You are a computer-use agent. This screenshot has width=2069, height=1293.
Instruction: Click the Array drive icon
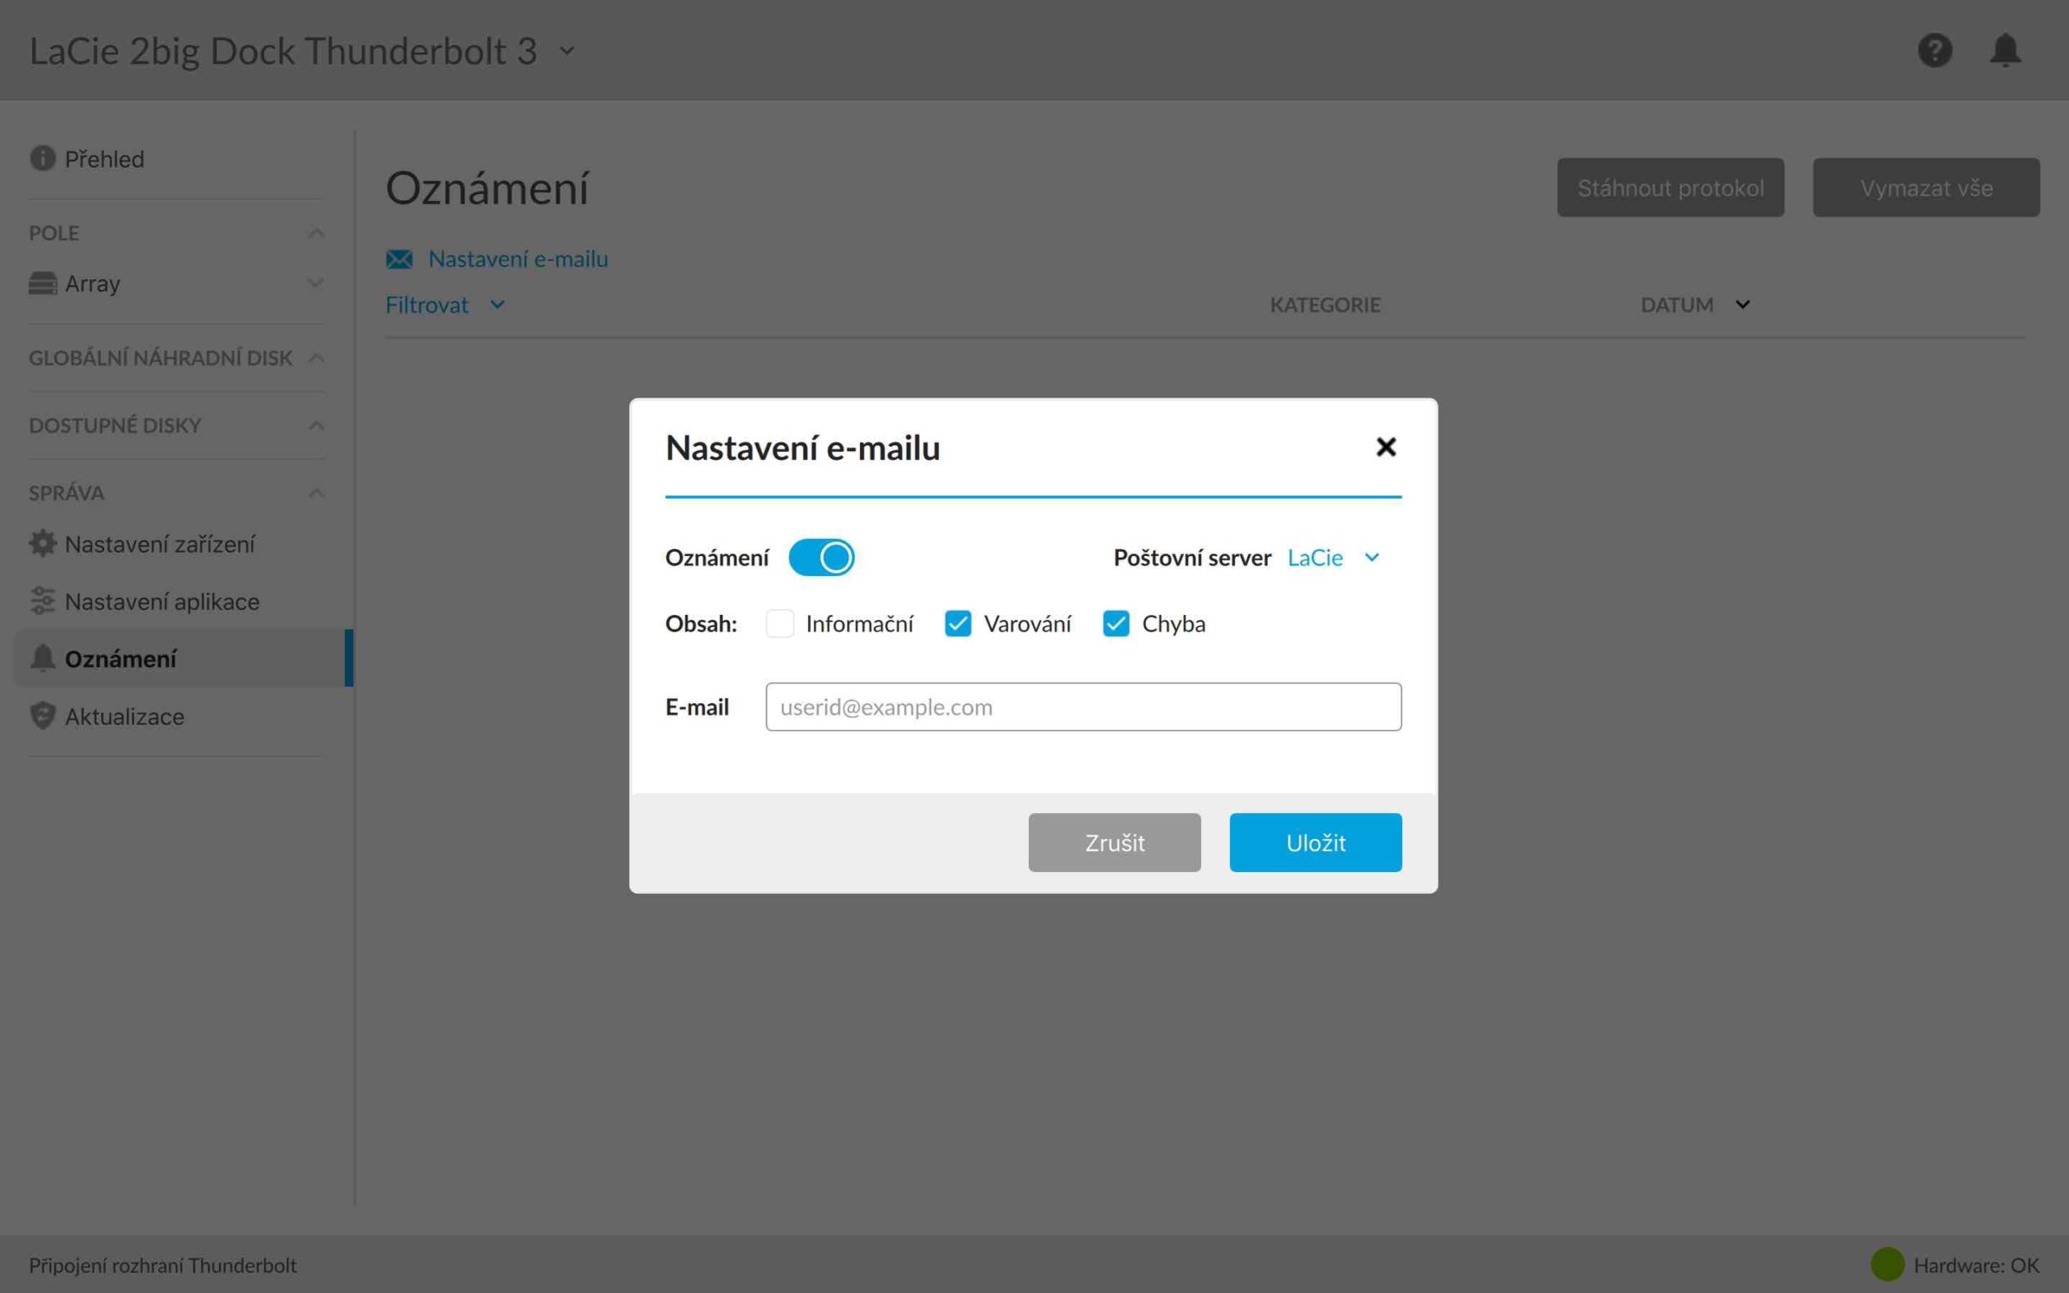click(x=42, y=283)
